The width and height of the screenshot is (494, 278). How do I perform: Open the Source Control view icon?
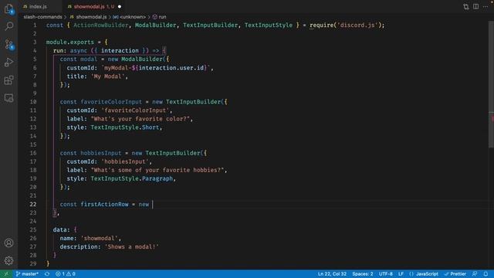[8, 45]
